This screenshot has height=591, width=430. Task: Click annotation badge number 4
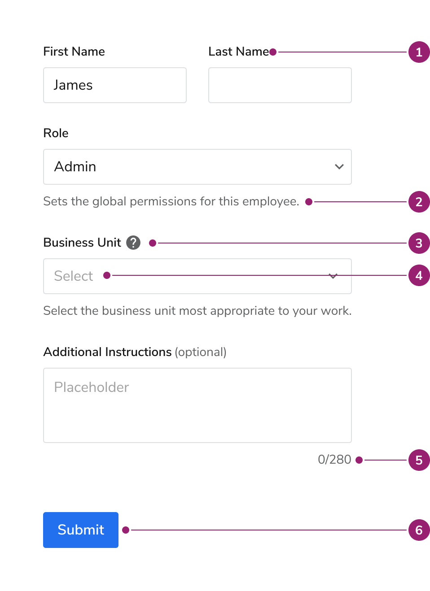pyautogui.click(x=419, y=275)
